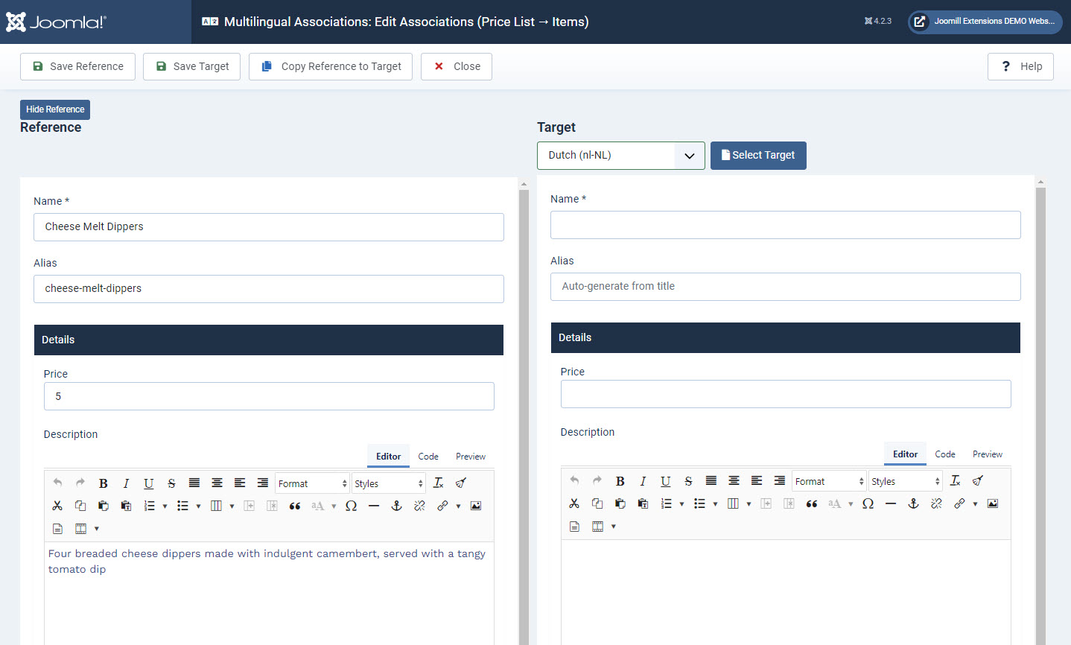Insert special character in Target editor
Viewport: 1071px width, 645px height.
[868, 503]
